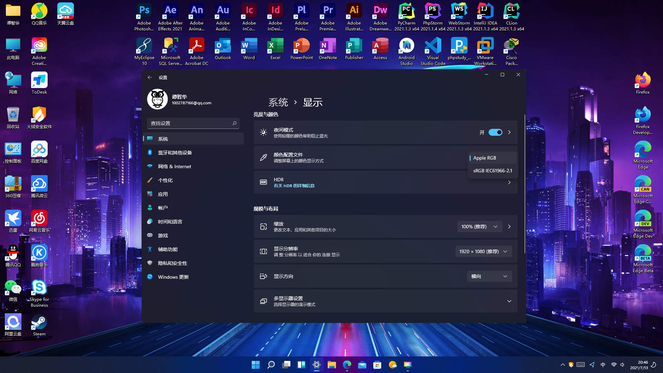The height and width of the screenshot is (373, 663).
Task: Expand the multi-display settings (多显示器设置) section
Action: 509,301
